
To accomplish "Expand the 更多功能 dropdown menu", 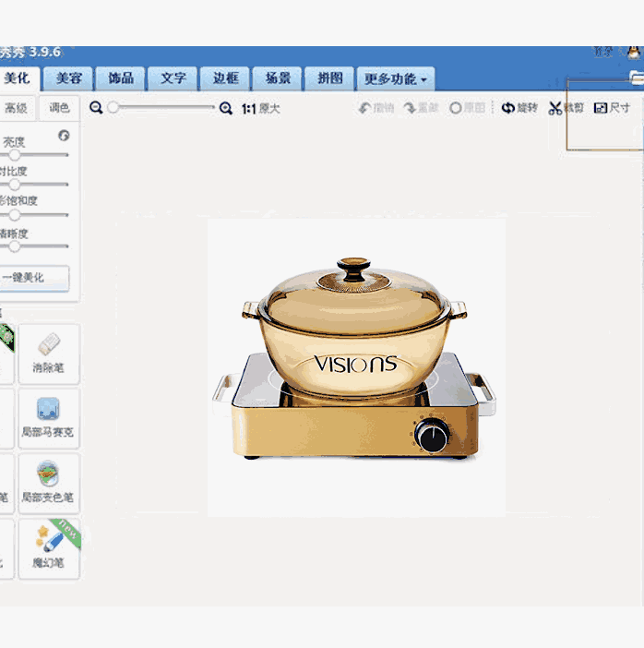I will (x=395, y=78).
